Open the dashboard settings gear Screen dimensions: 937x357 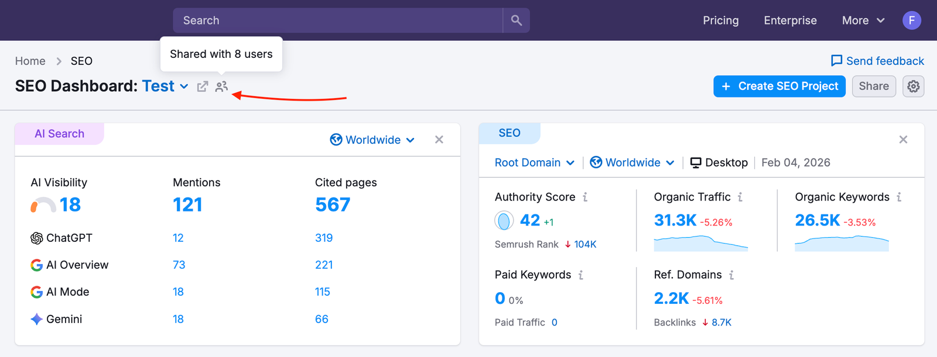(913, 86)
